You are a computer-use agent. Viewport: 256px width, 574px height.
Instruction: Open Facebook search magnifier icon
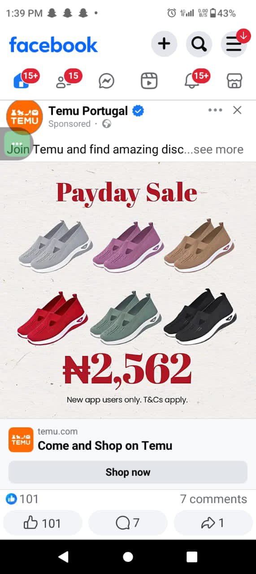point(199,44)
